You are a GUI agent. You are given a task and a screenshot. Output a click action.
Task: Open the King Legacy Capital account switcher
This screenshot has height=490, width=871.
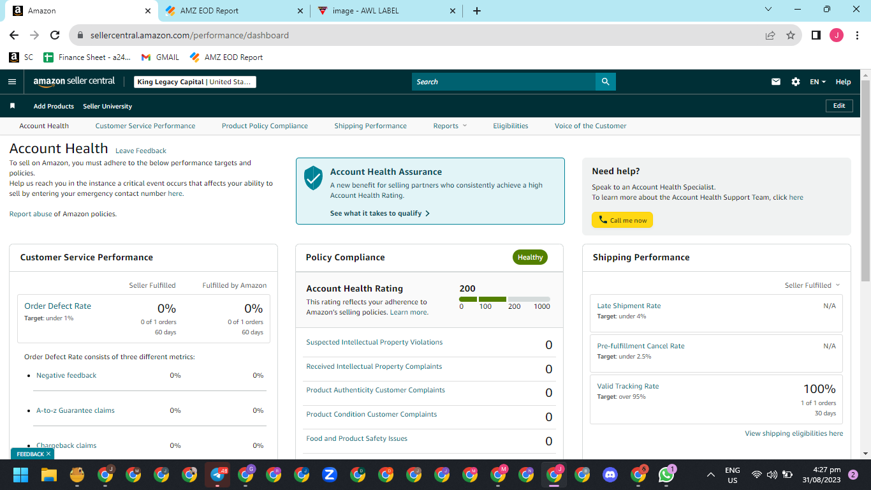(195, 82)
